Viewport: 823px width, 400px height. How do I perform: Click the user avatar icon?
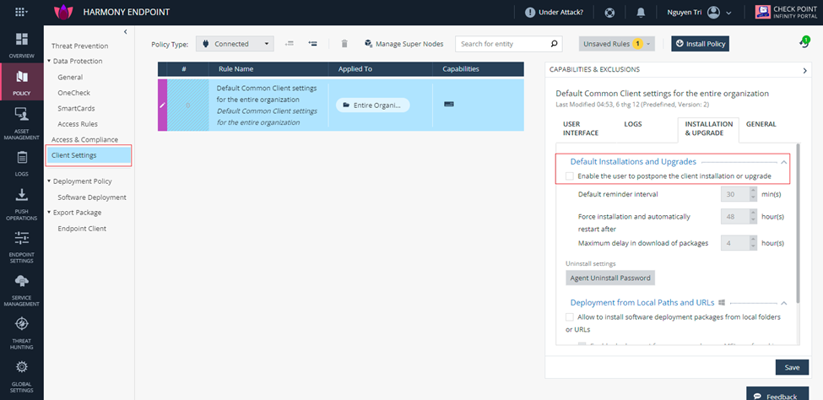click(713, 12)
